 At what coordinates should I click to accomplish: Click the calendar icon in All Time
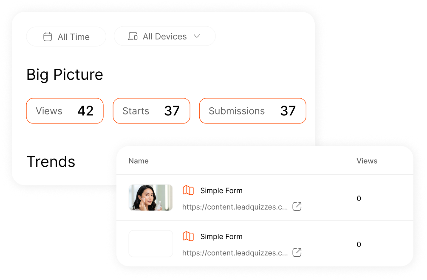point(48,37)
